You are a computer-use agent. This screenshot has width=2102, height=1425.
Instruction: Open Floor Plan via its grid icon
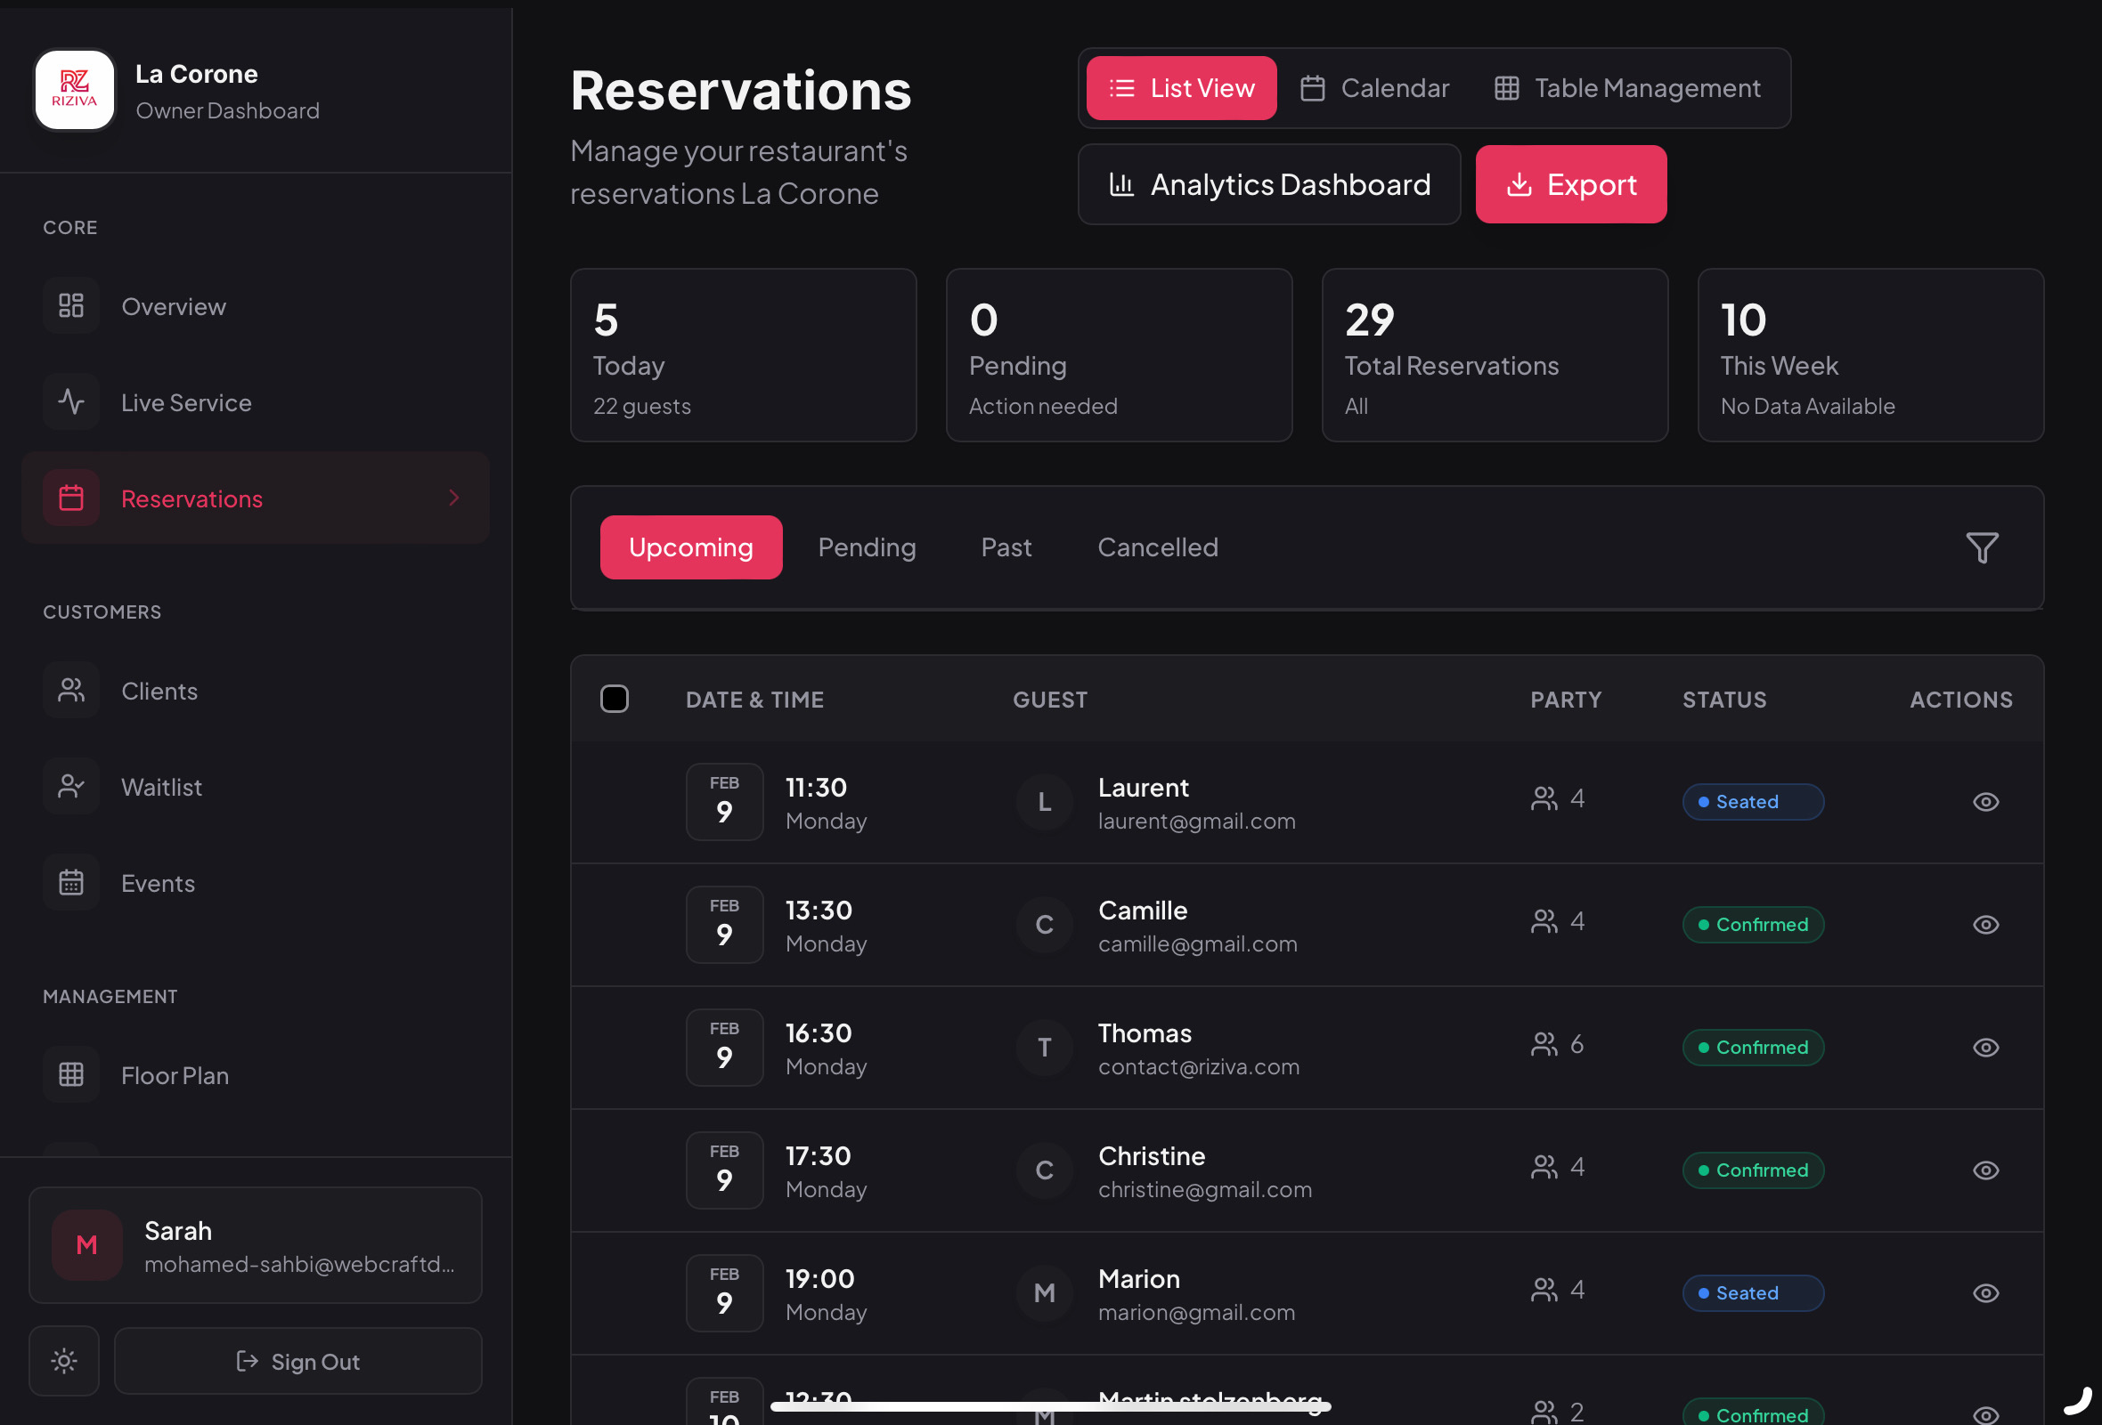coord(70,1074)
